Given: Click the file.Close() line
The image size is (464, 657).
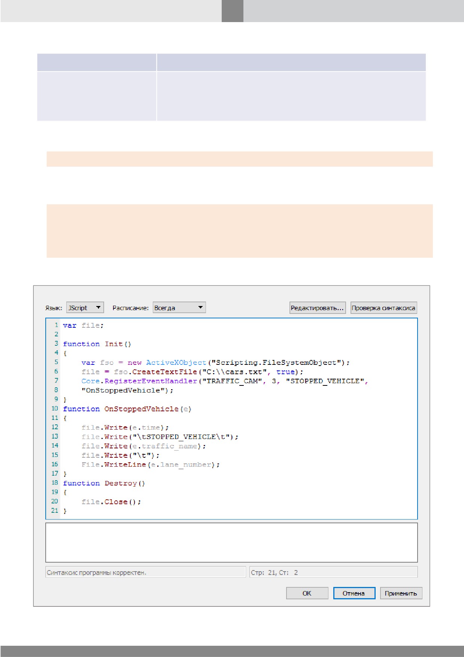Looking at the screenshot, I should click(111, 502).
